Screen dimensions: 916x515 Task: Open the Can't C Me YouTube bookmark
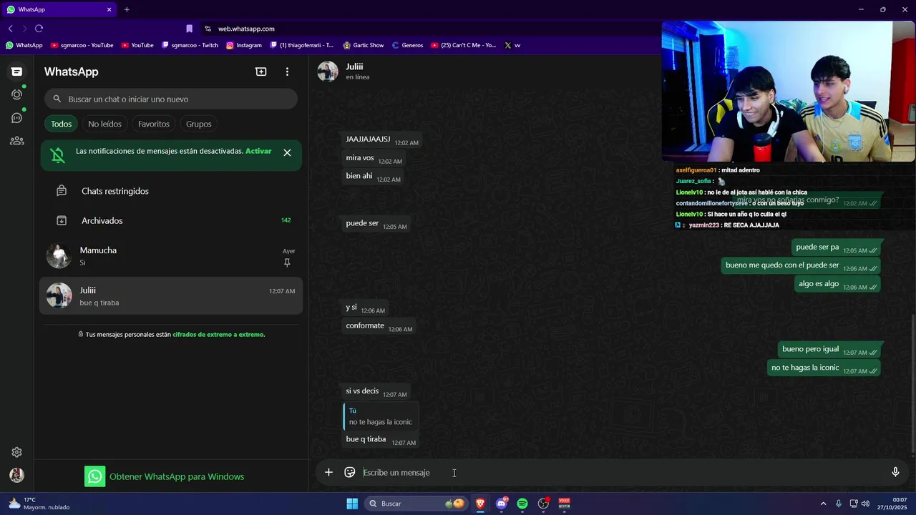(463, 45)
